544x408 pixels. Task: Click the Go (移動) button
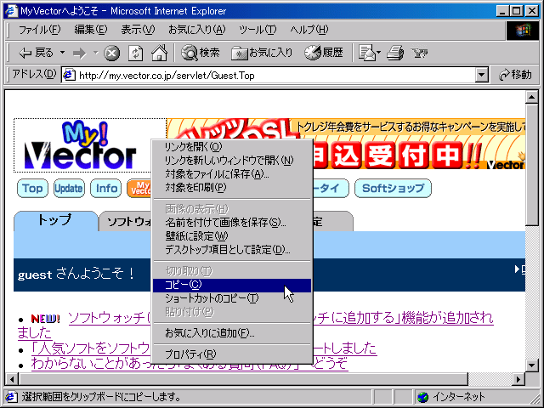coord(515,75)
